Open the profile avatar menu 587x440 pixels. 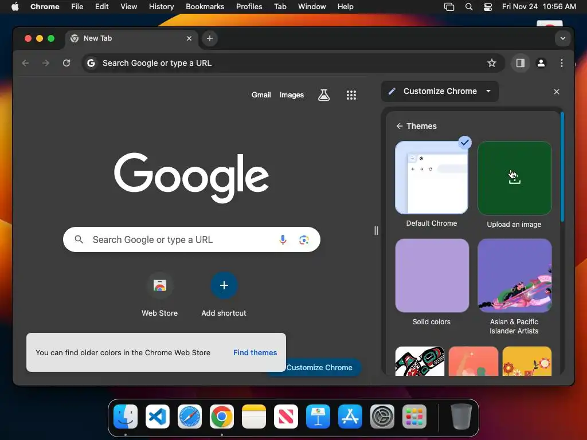tap(541, 63)
